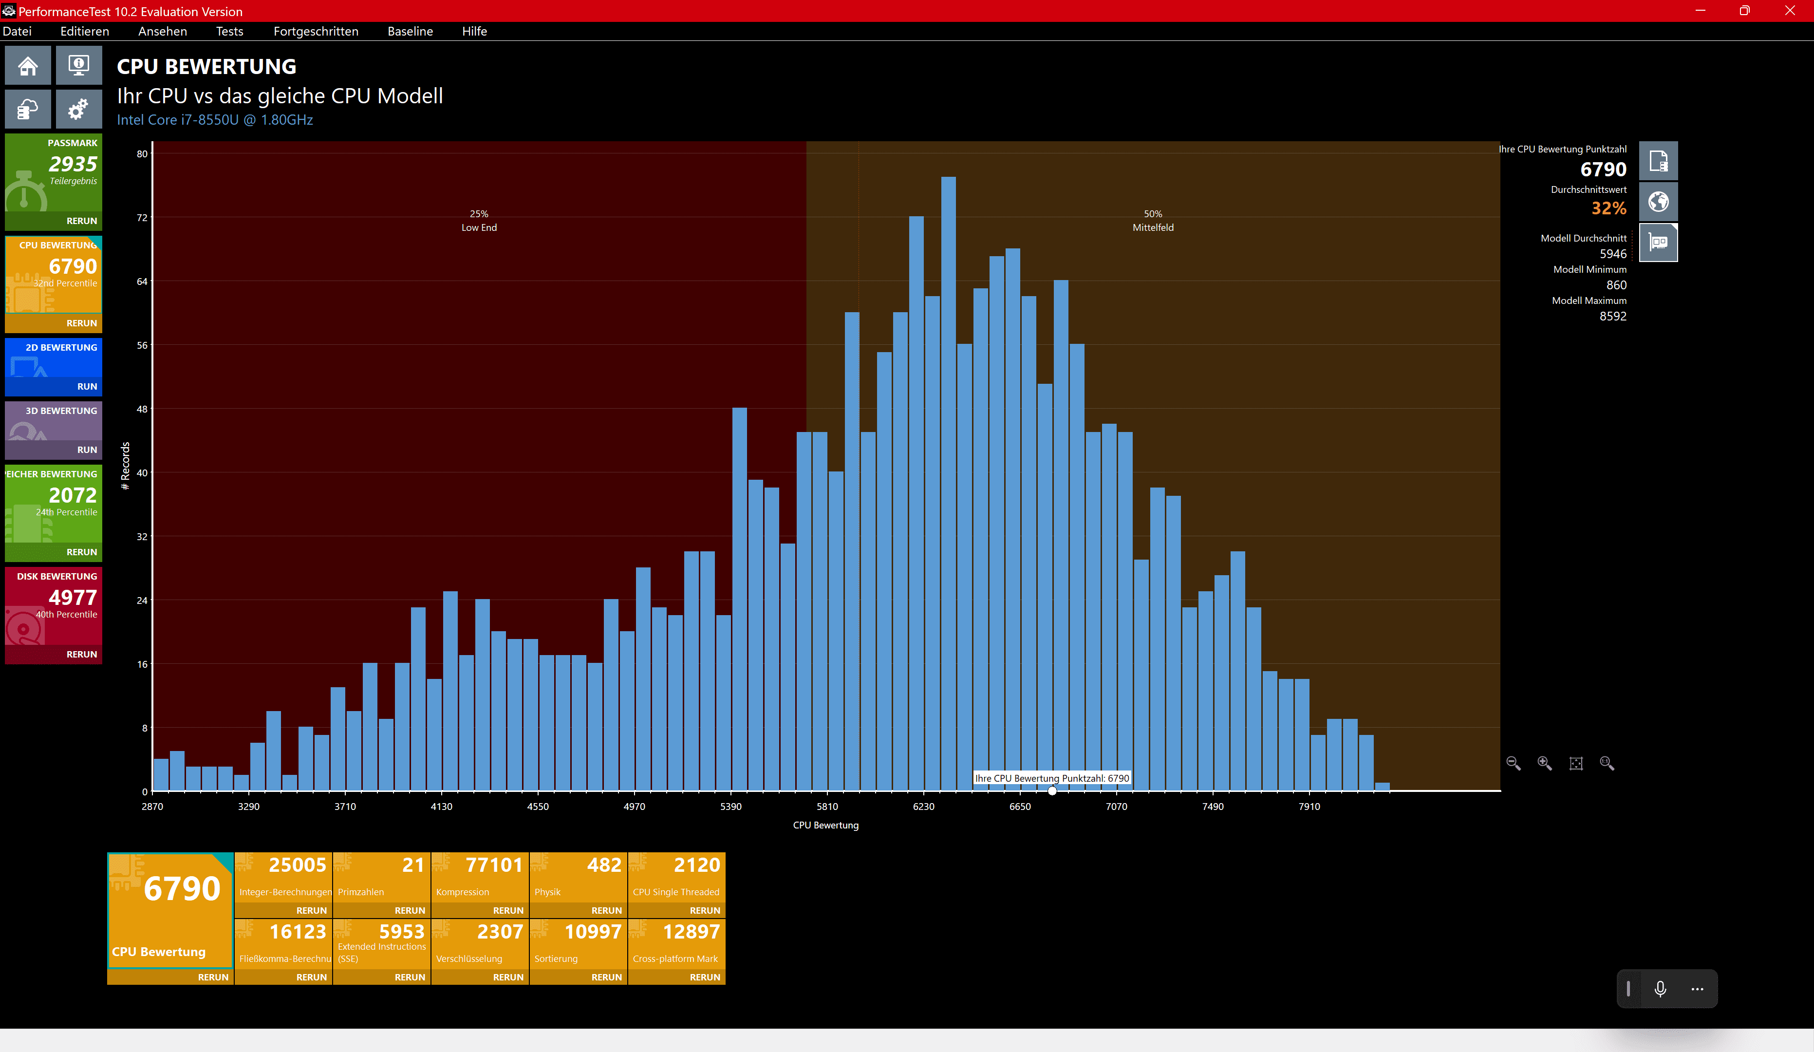Open the Baseline menu
Viewport: 1814px width, 1052px height.
[x=410, y=31]
